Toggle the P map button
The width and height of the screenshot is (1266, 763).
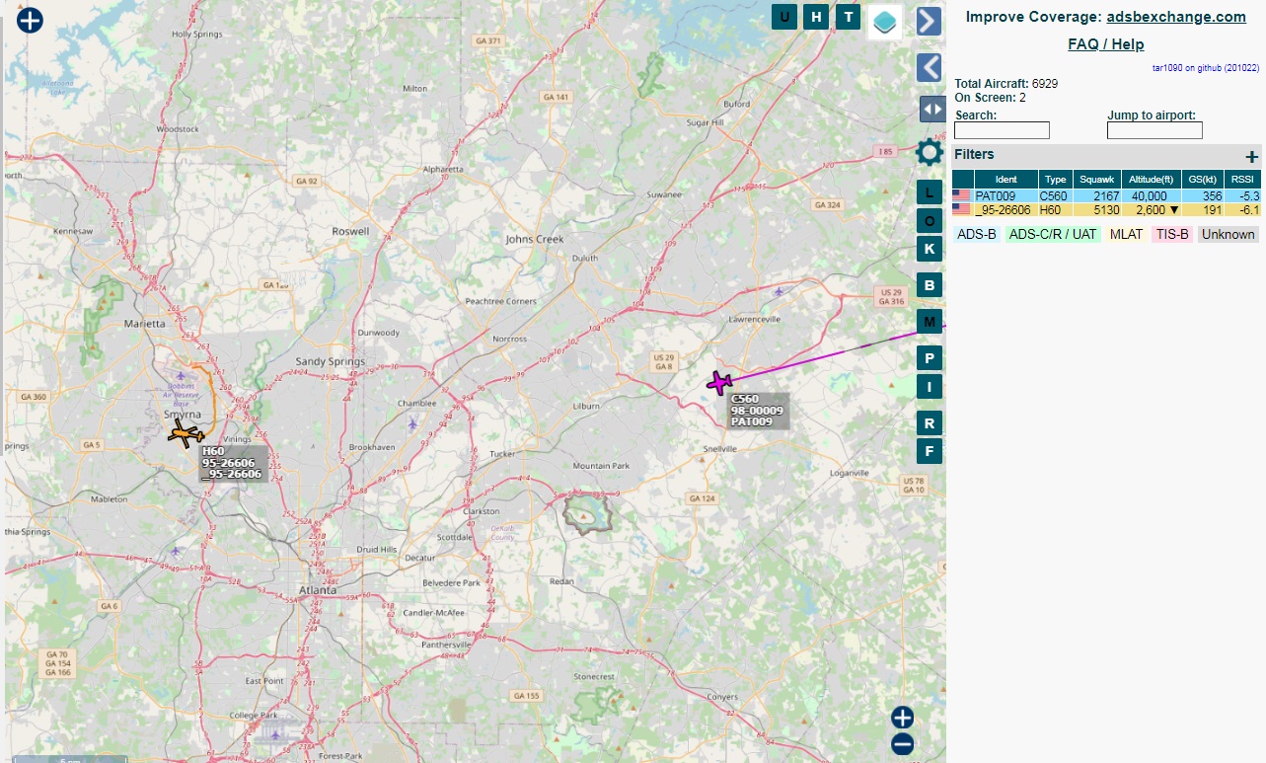pos(929,357)
